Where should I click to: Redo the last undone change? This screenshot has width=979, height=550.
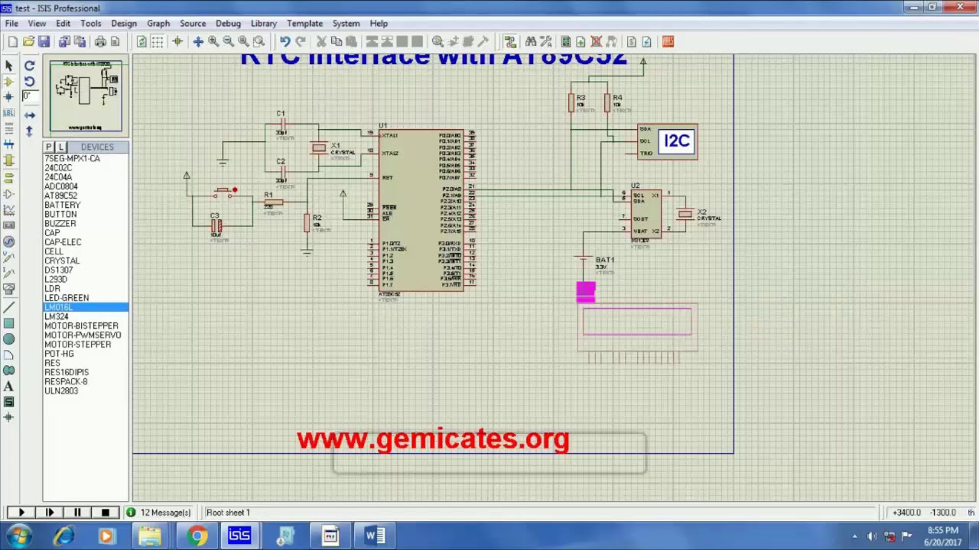(x=301, y=41)
